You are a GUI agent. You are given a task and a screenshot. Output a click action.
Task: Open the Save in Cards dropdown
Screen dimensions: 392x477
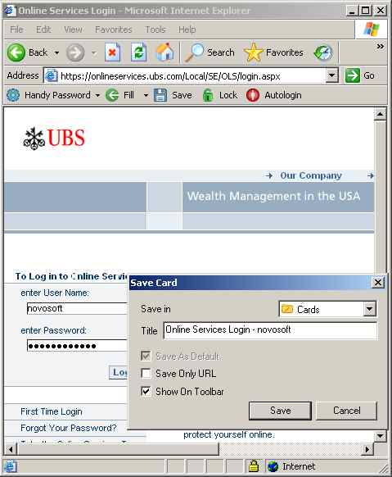(370, 309)
